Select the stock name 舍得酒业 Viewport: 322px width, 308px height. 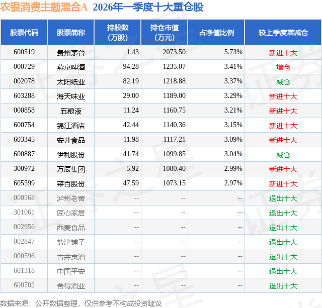click(71, 286)
